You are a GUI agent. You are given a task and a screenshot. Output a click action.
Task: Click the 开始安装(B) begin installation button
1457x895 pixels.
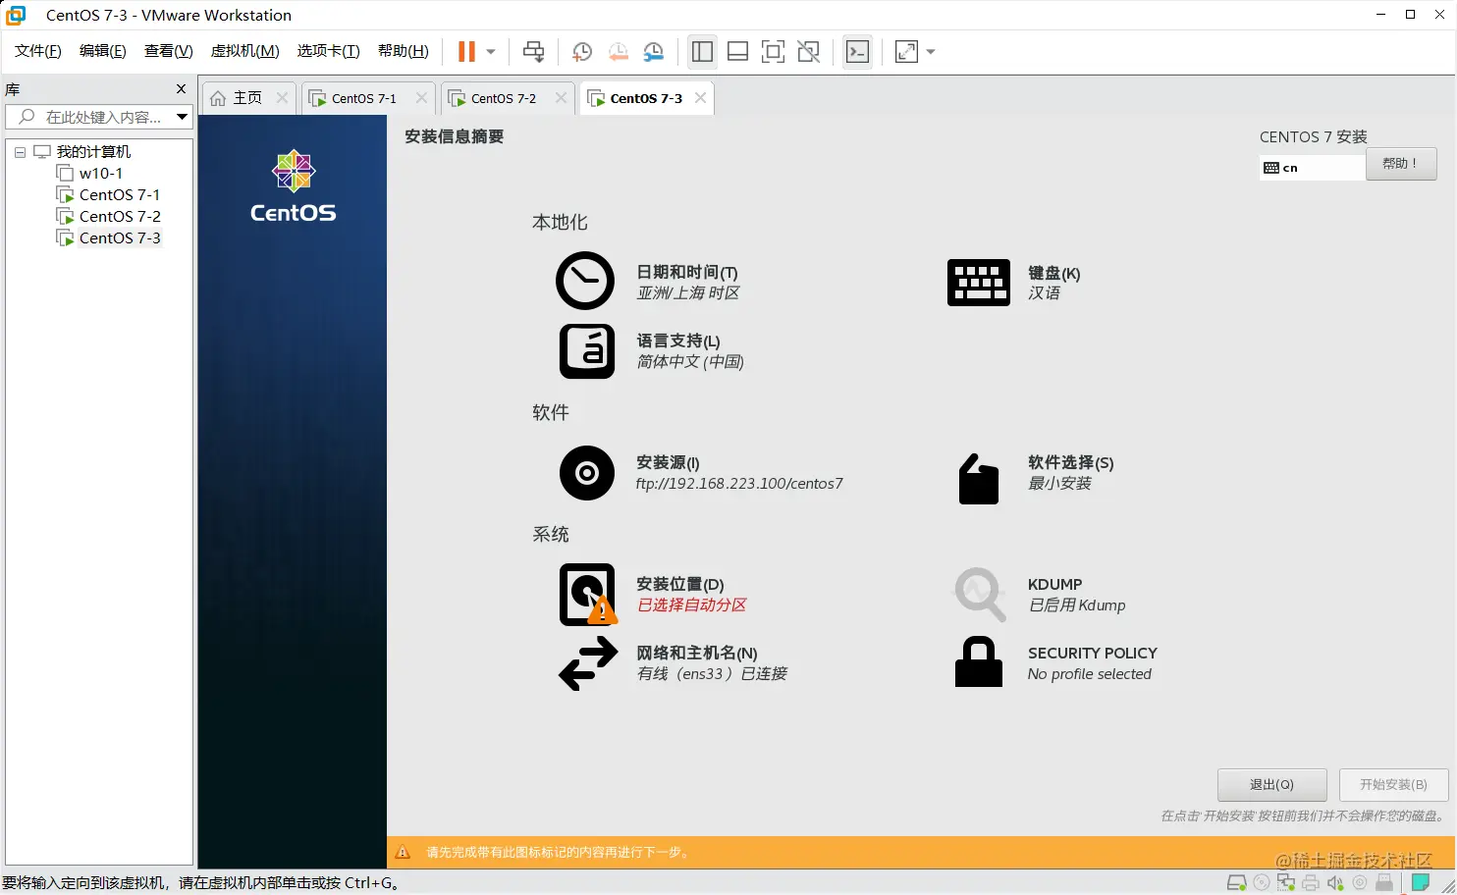pyautogui.click(x=1393, y=785)
